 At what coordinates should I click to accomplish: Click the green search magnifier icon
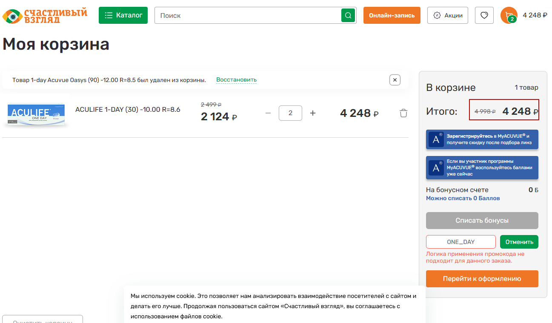[348, 15]
